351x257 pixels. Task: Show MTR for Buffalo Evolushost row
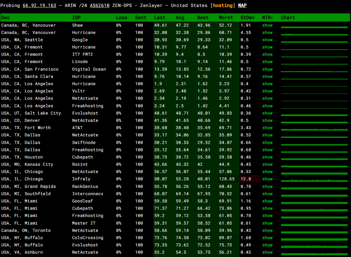(x=267, y=245)
